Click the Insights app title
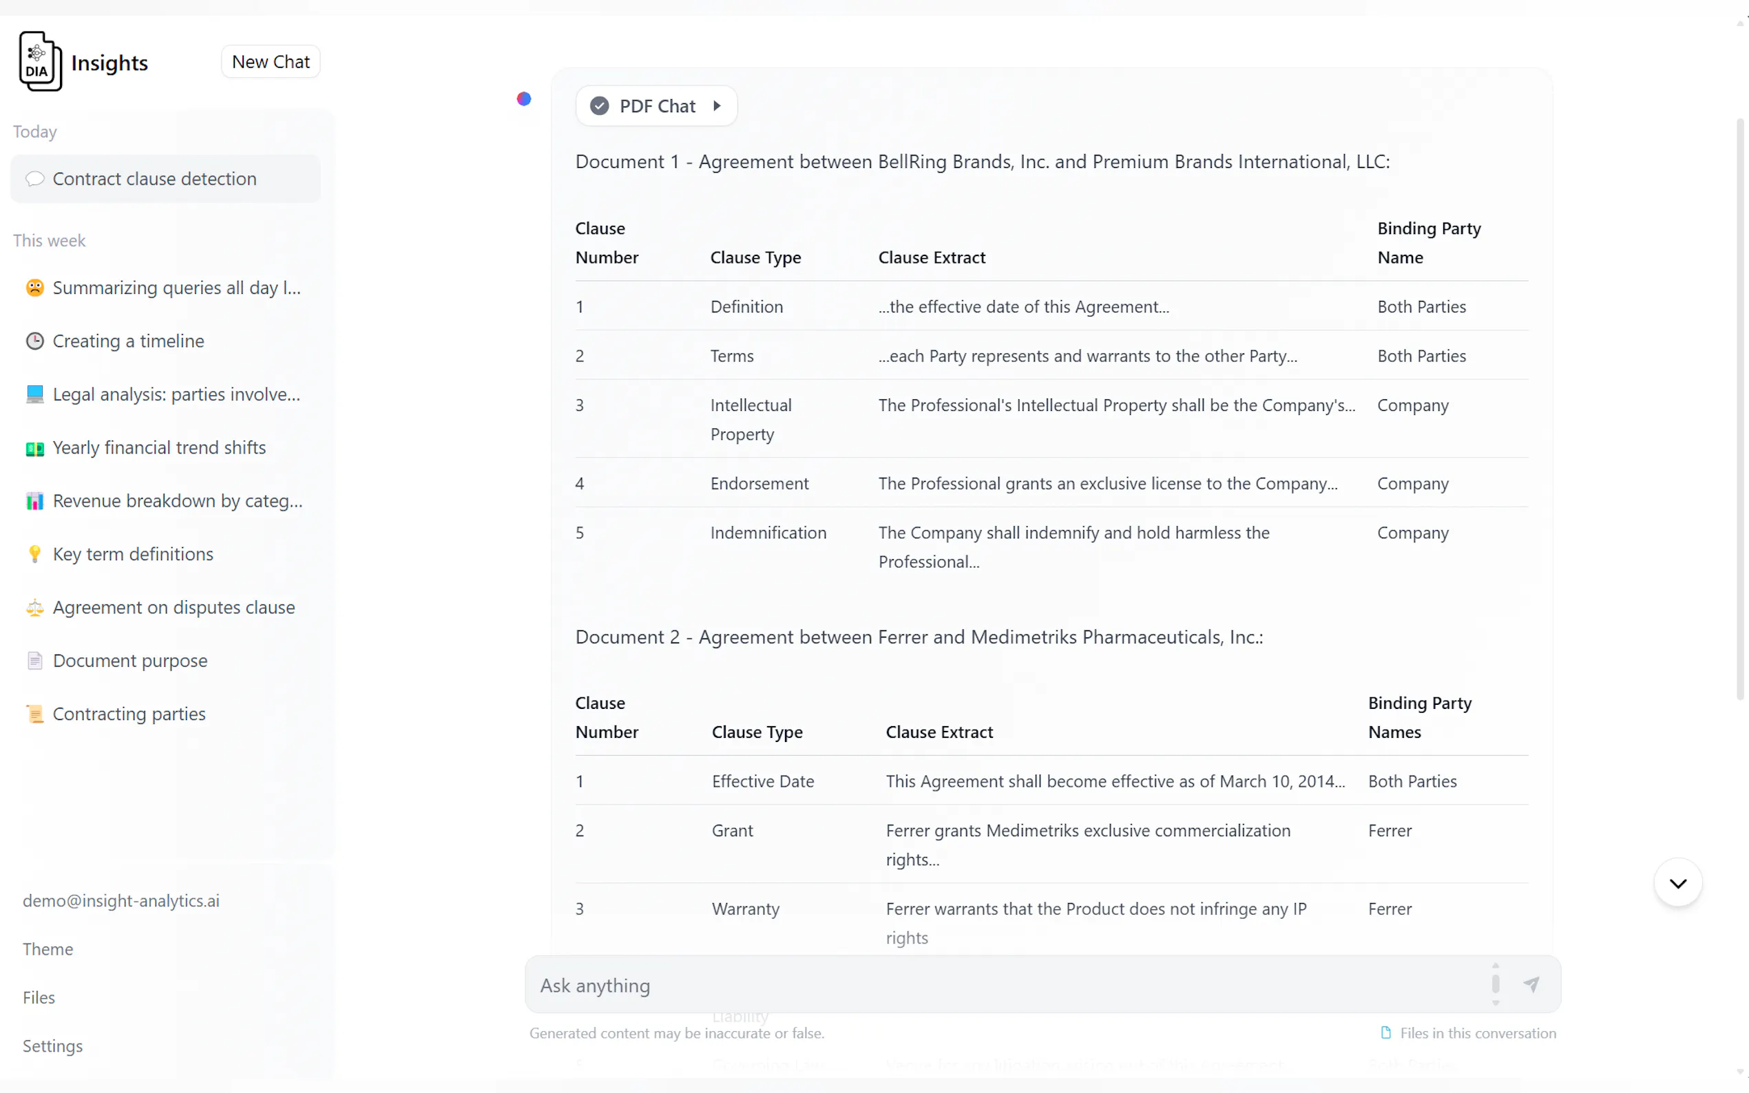The image size is (1749, 1093). 110,63
